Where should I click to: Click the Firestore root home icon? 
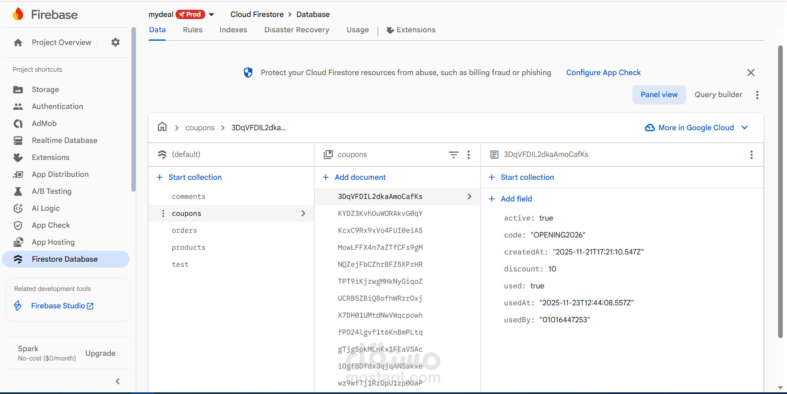(162, 127)
